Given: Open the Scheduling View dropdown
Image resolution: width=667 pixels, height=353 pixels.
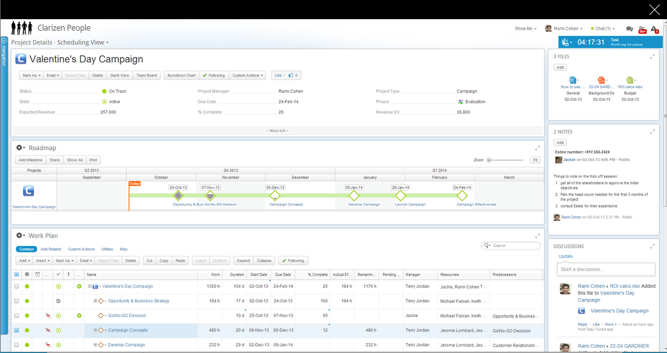Looking at the screenshot, I should (83, 42).
